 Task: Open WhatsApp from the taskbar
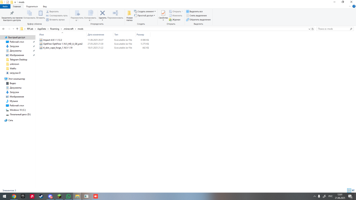68,196
